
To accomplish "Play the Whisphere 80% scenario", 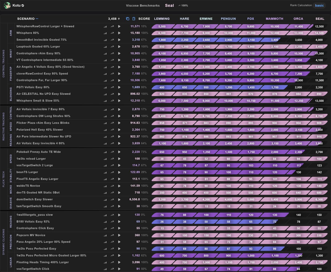I will pos(119,33).
